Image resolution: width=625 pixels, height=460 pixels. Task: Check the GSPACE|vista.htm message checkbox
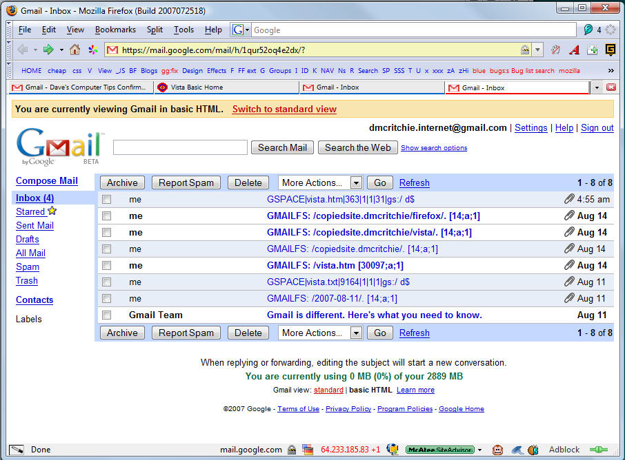click(106, 199)
